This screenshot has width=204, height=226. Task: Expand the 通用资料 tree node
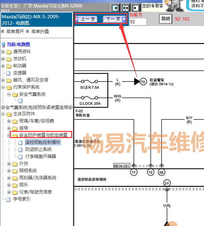coord(3,52)
